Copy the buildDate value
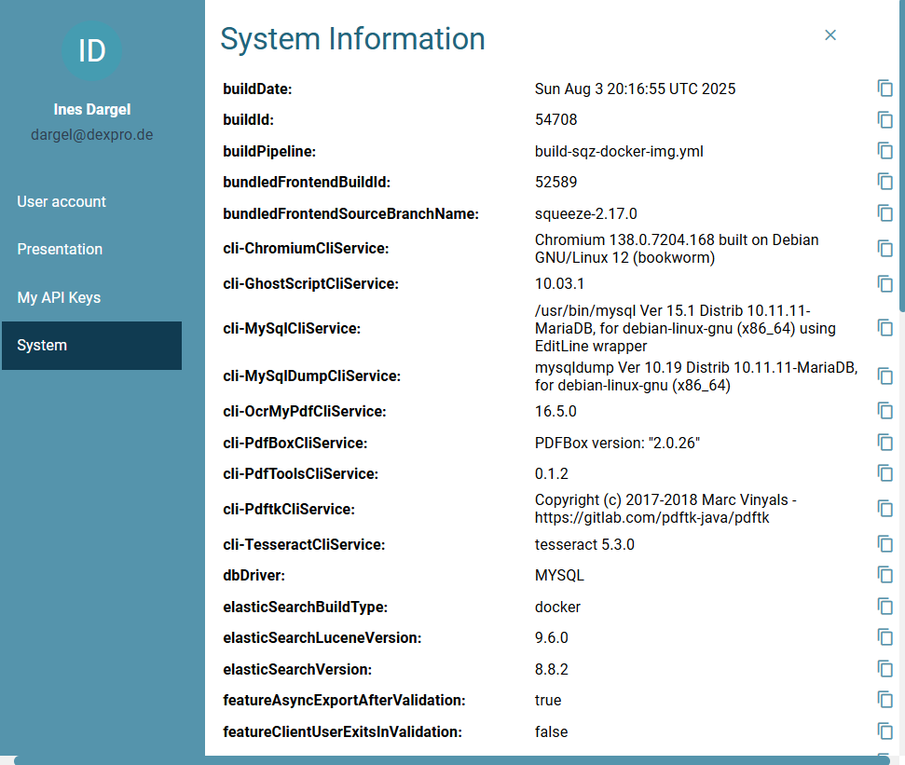Viewport: 905px width, 765px height. click(x=884, y=89)
